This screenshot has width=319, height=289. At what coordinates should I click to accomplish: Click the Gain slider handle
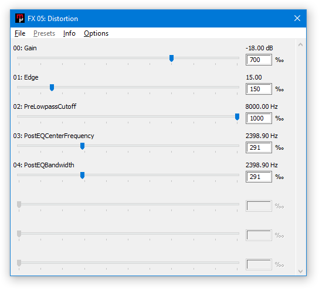tap(171, 59)
